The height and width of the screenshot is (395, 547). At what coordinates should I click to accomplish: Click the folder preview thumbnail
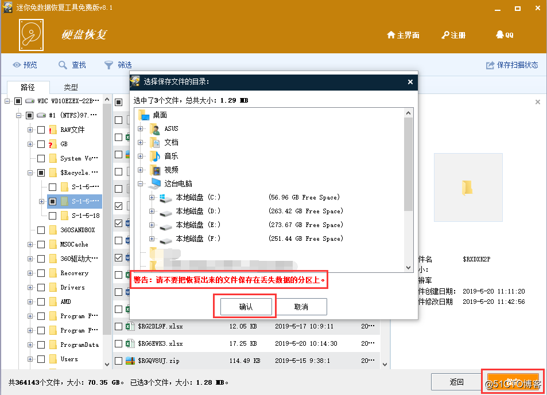(x=468, y=187)
